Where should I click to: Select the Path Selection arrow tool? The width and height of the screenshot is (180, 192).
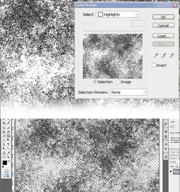pyautogui.click(x=4, y=148)
